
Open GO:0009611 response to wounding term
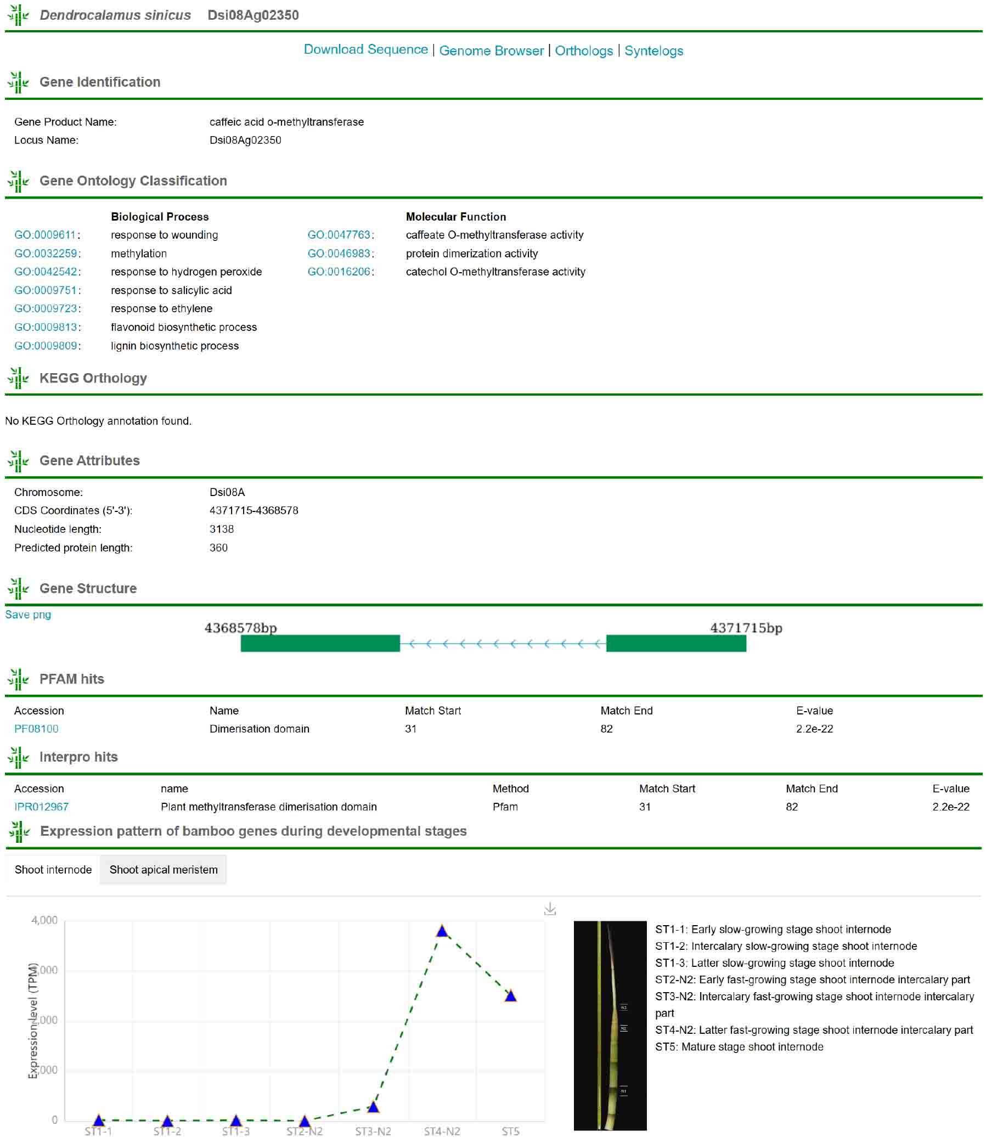tap(45, 235)
